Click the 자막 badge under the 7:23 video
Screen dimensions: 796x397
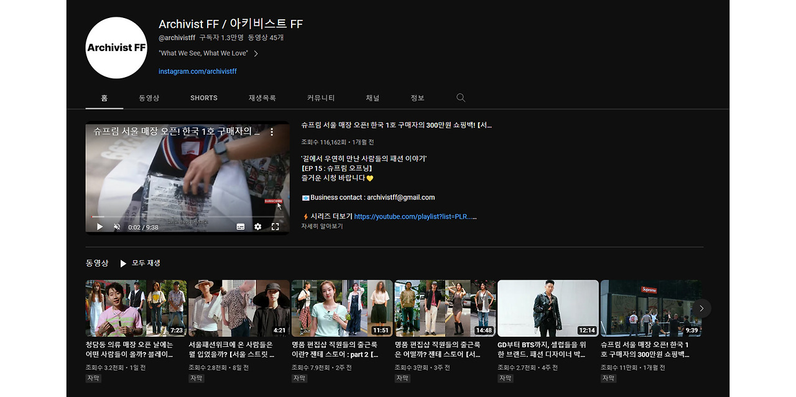click(x=93, y=378)
